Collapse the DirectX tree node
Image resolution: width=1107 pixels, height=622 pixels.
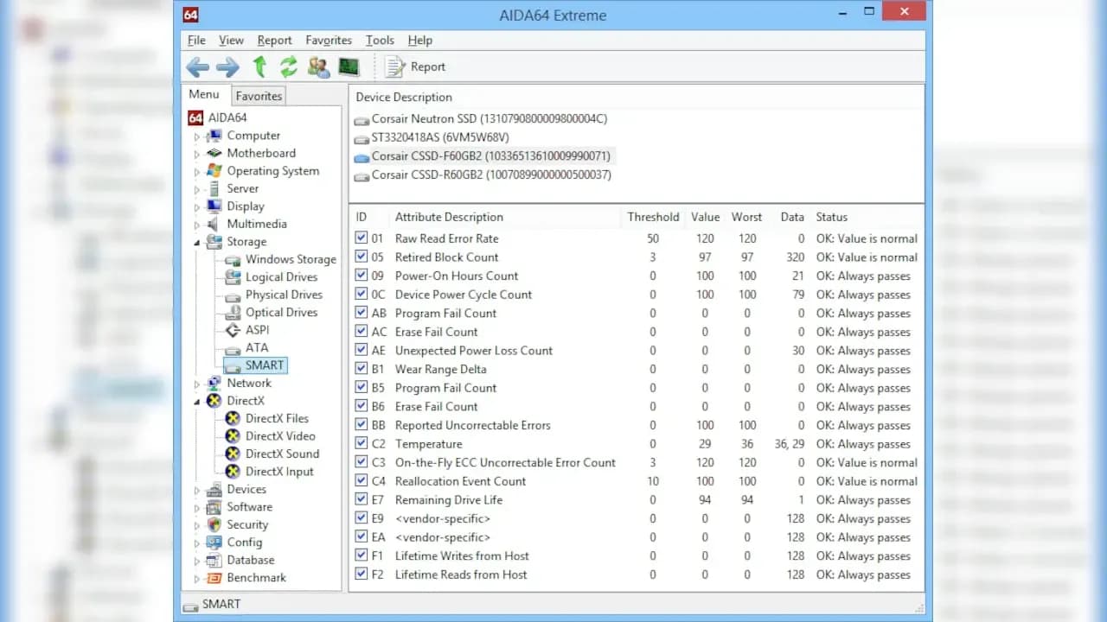pyautogui.click(x=197, y=402)
